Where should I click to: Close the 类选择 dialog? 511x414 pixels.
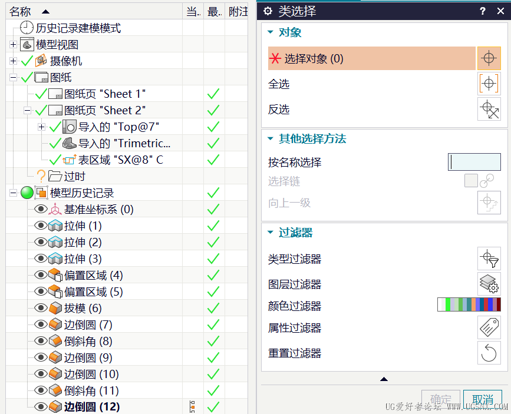pyautogui.click(x=500, y=11)
